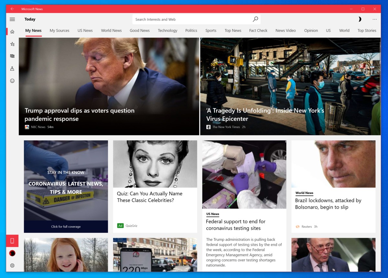Click the red phone icon in sidebar

[x=12, y=241]
